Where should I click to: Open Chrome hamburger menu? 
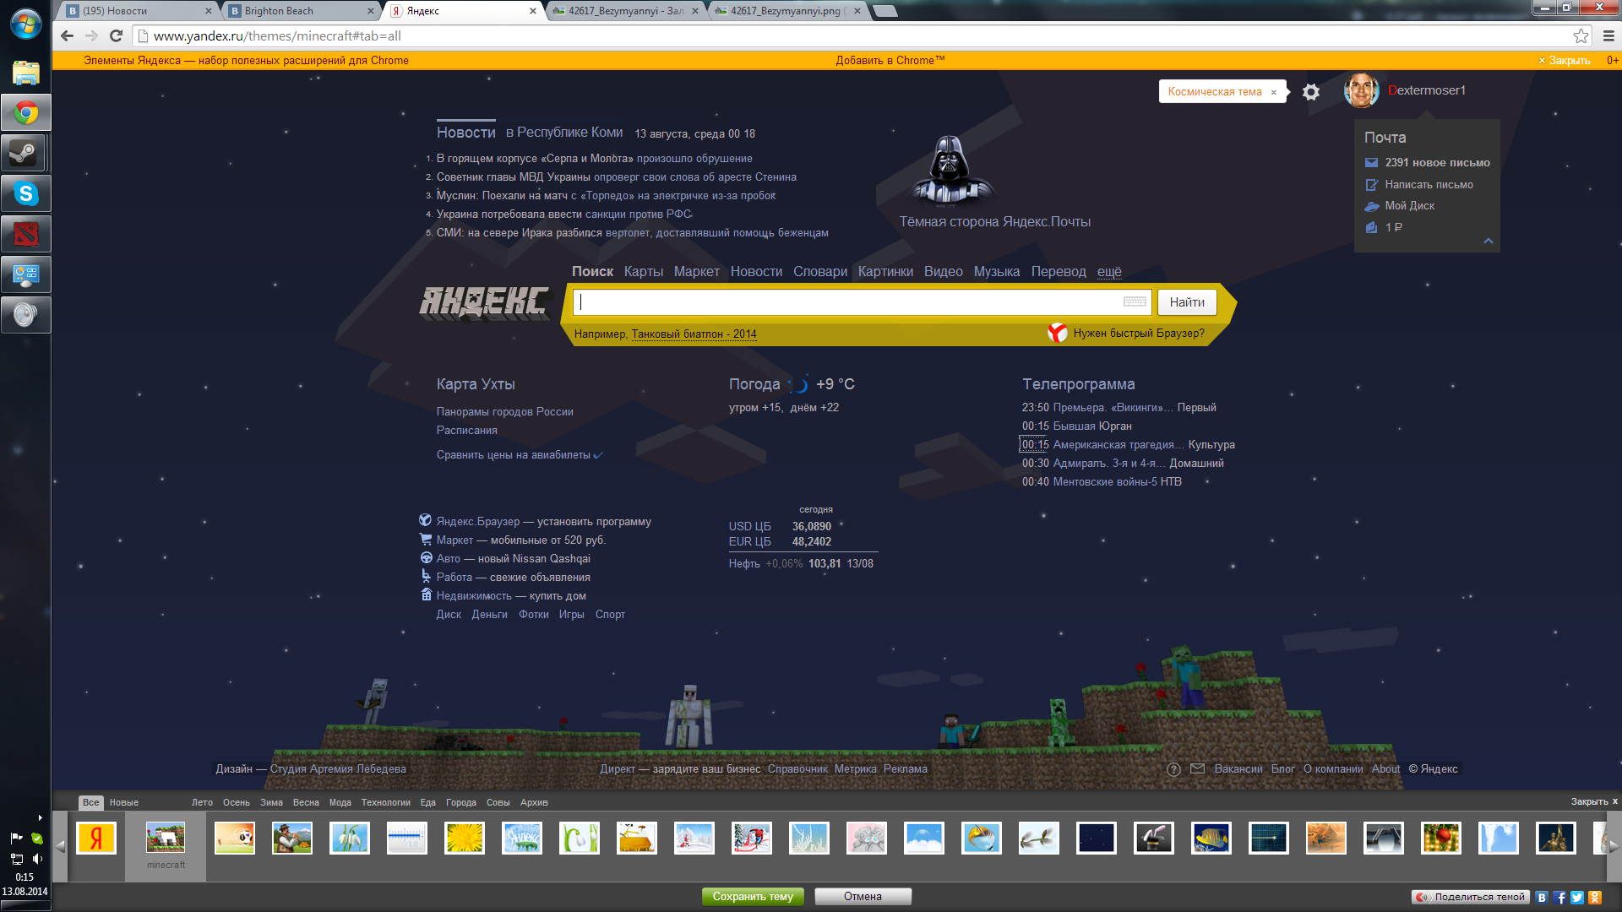1608,35
